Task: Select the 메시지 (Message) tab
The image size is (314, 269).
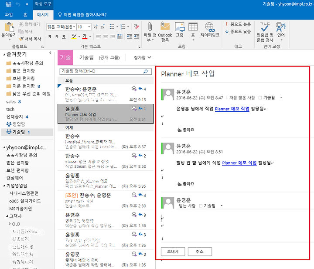Action: [x=43, y=15]
